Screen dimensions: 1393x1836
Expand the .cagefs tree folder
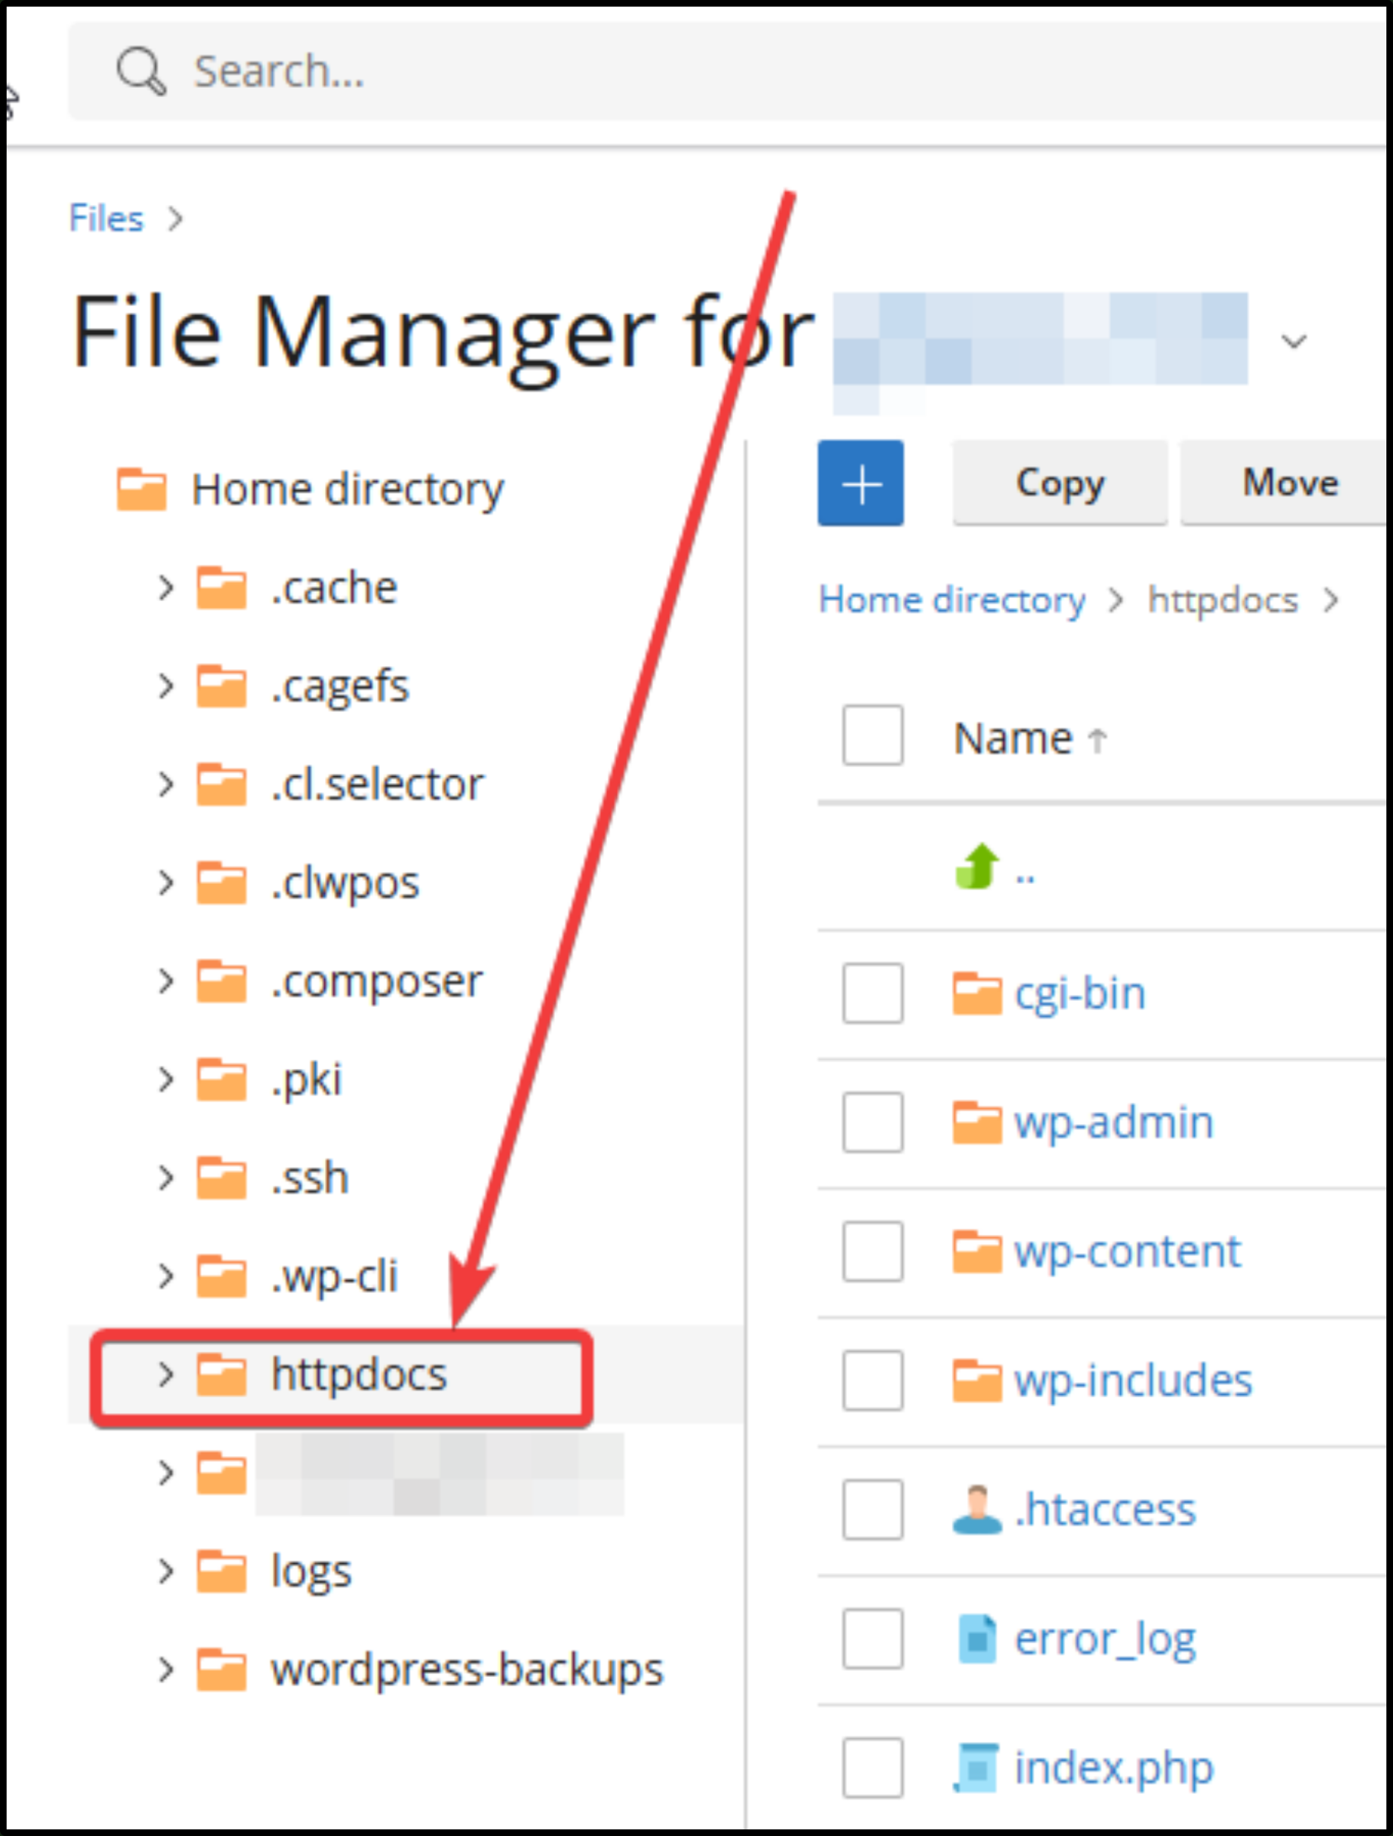pos(166,686)
